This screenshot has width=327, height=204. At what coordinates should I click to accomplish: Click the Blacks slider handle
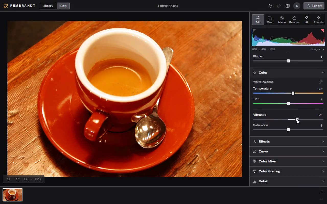coord(288,61)
